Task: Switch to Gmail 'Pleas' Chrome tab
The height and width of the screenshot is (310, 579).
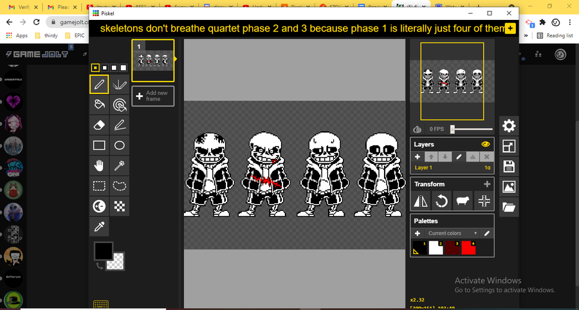Action: [62, 7]
